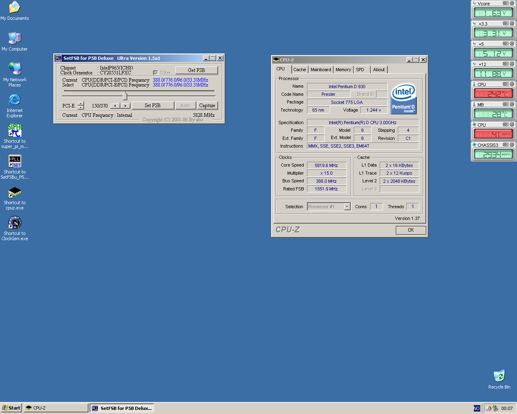Switch to the Cache tab in CPU-Z
Image resolution: width=517 pixels, height=414 pixels.
point(300,70)
